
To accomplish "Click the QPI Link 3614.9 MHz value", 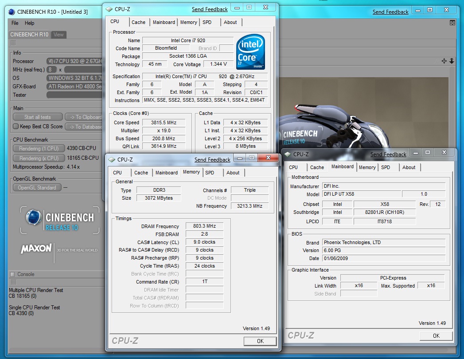I will tap(164, 146).
